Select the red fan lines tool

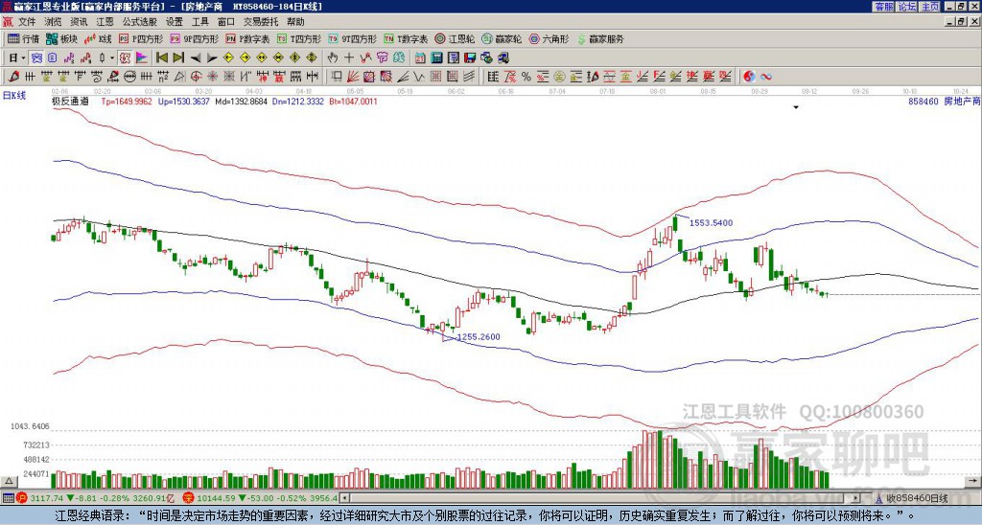353,77
